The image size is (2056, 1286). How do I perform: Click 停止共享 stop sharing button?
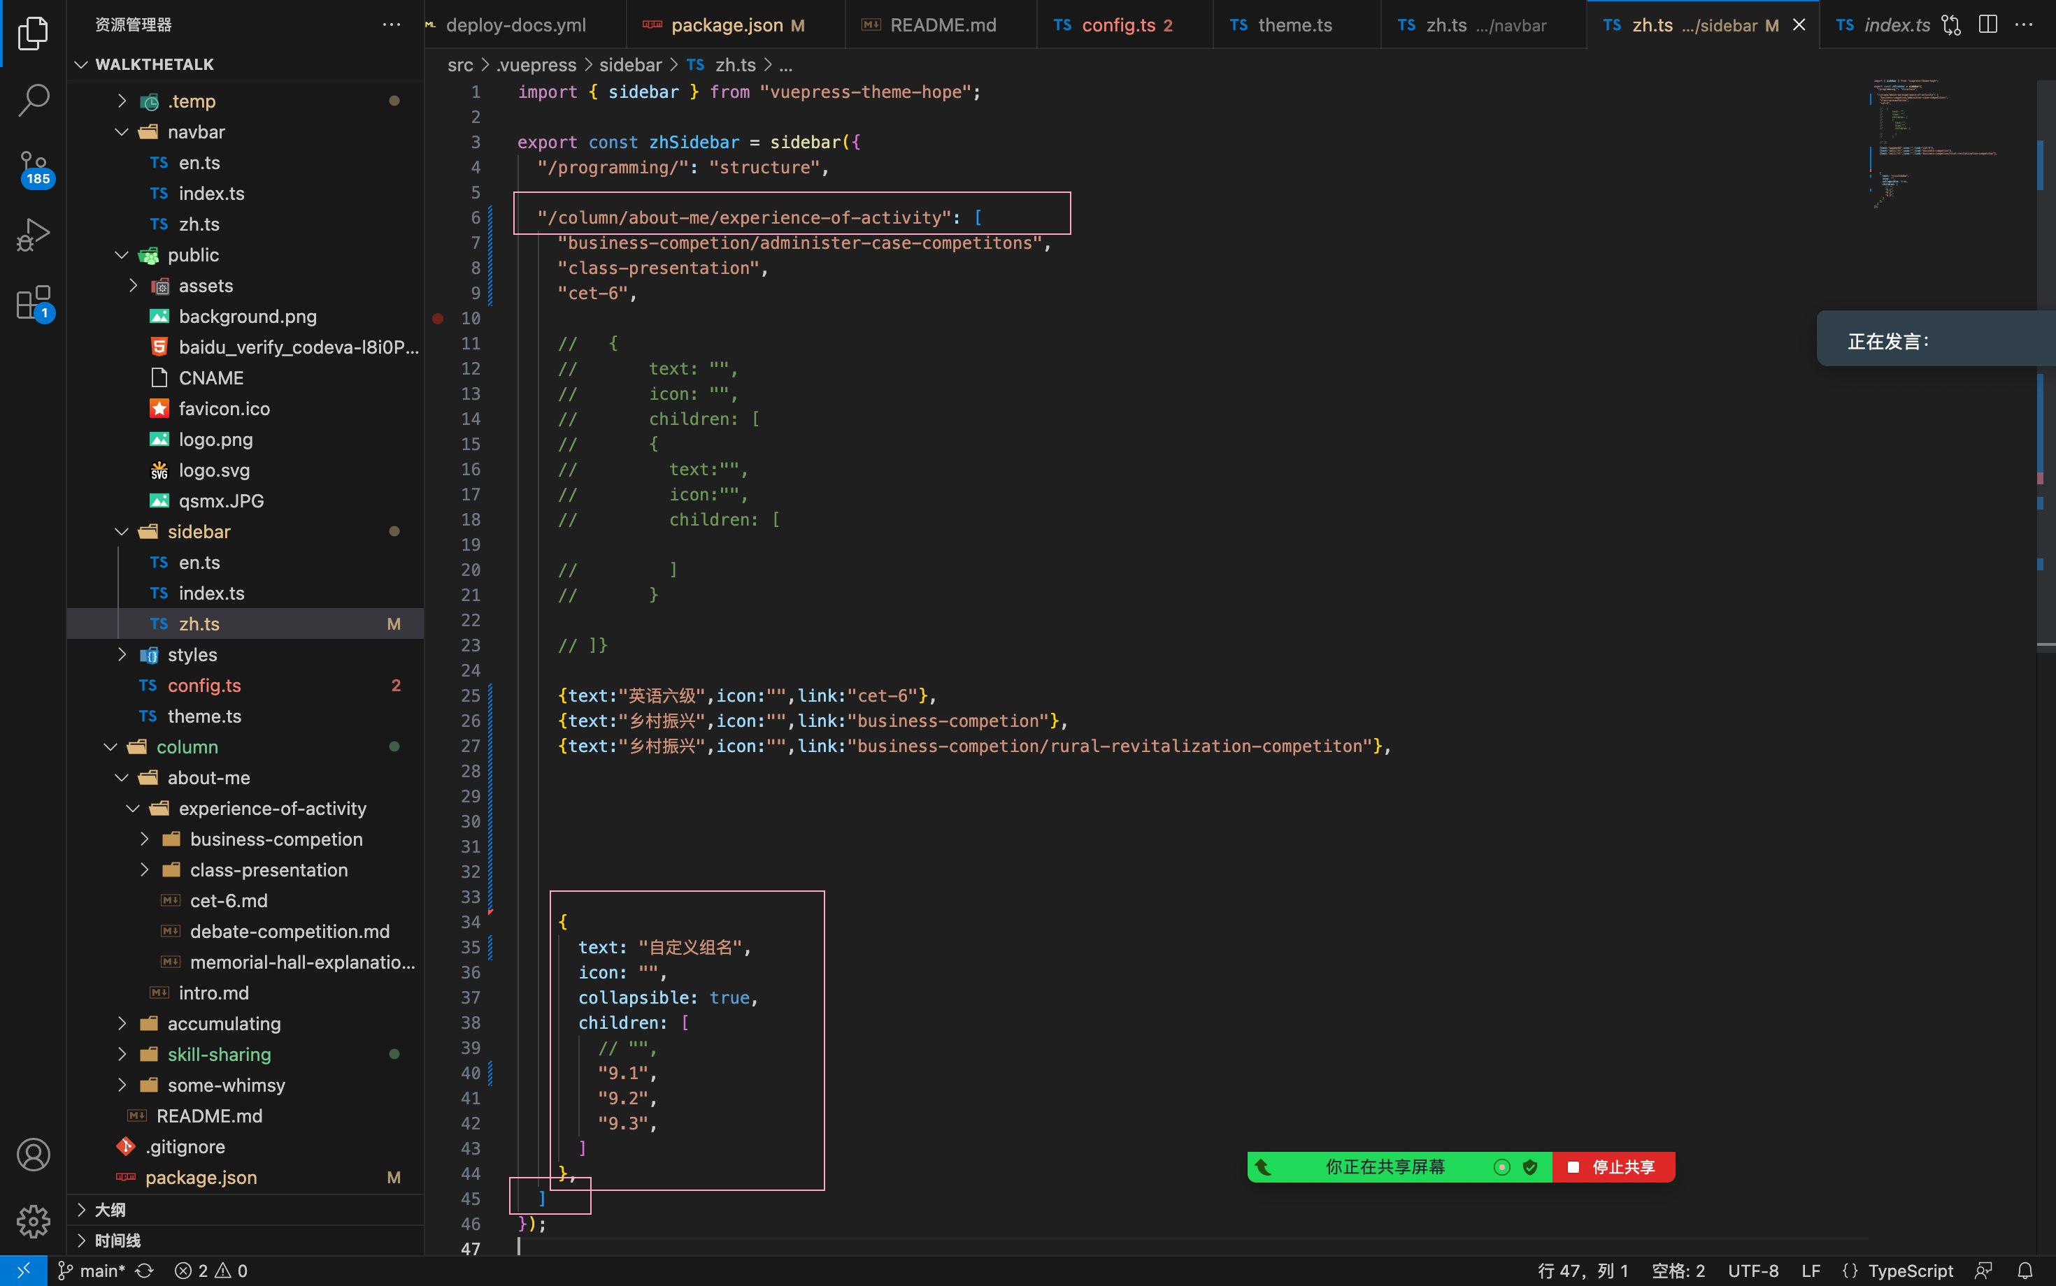1613,1167
